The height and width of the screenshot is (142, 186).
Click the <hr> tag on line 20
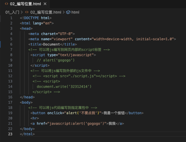tap(35, 118)
